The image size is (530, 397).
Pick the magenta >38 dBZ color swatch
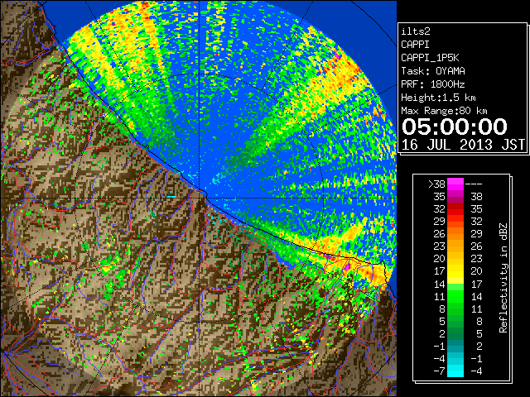(455, 184)
